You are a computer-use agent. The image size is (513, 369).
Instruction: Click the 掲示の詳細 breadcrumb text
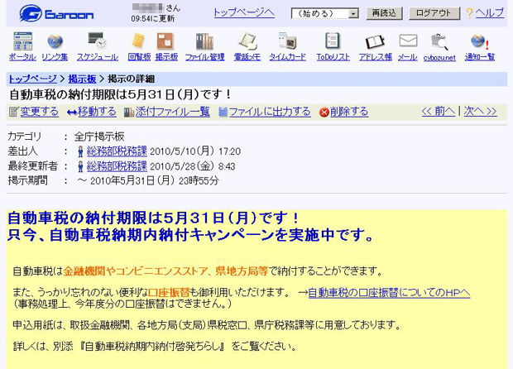(x=132, y=79)
